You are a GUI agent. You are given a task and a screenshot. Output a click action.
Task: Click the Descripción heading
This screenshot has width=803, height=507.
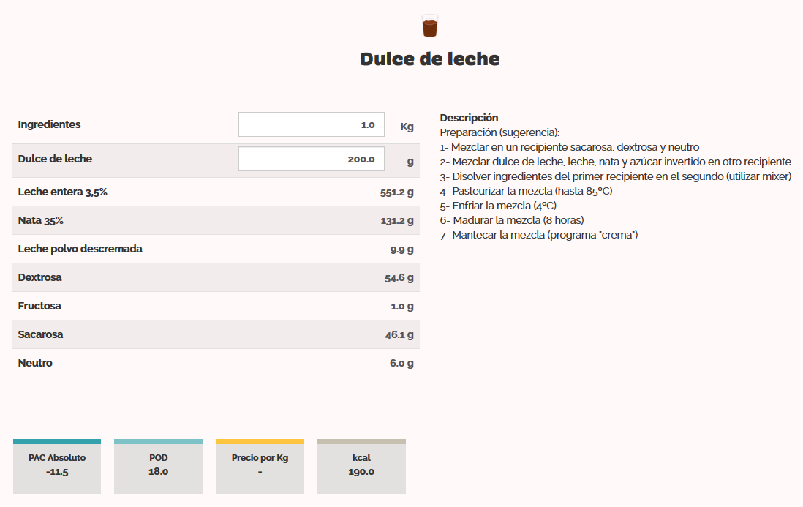469,118
